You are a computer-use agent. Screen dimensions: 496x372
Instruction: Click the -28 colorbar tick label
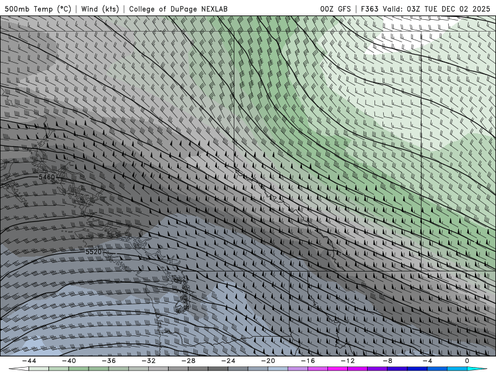pos(188,361)
